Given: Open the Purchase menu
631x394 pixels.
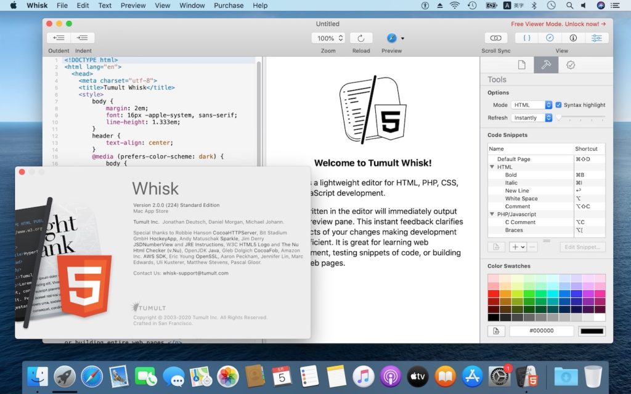Looking at the screenshot, I should click(x=228, y=6).
